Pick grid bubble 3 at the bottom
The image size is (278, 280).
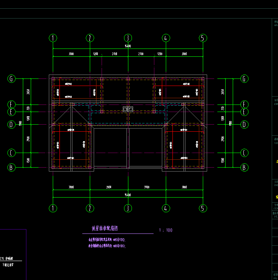[x=128, y=208]
